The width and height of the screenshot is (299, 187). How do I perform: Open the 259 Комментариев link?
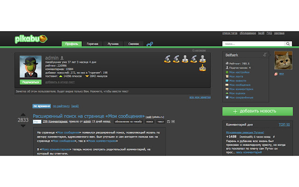55,122
